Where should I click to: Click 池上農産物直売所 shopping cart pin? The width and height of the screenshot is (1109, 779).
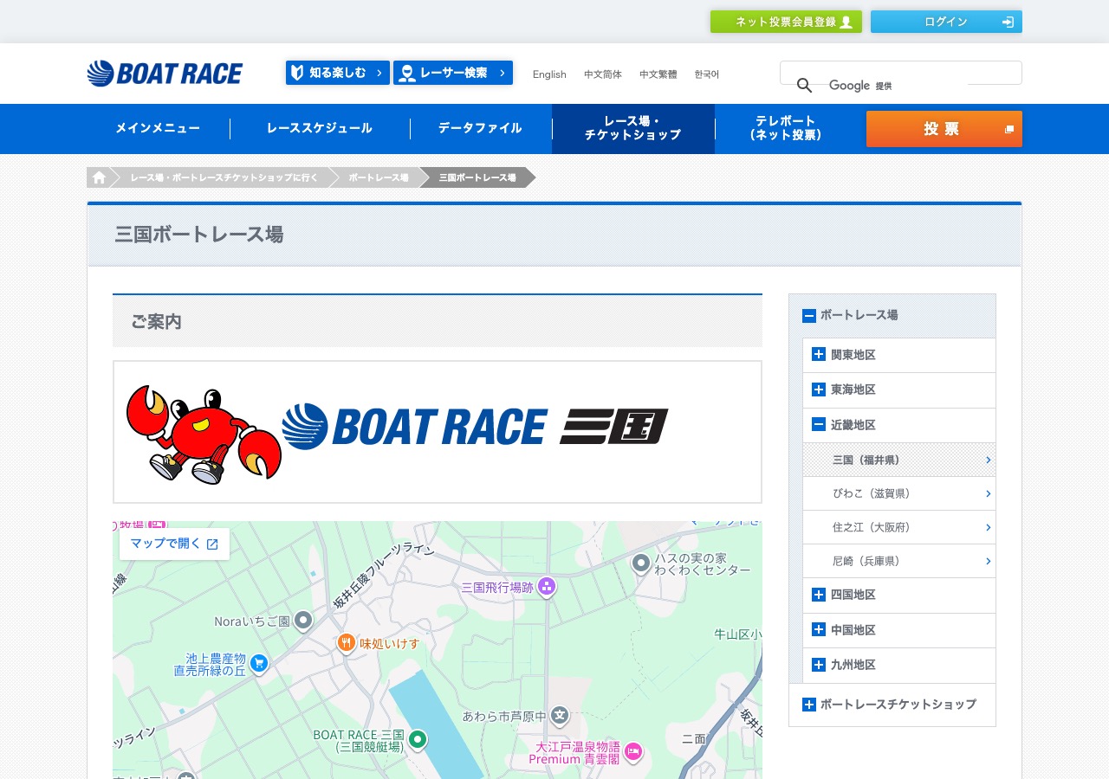pos(258,663)
